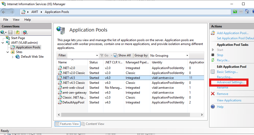254x135 pixels.
Task: Click the horizontal scrollbar thumb in pool list
Action: (x=125, y=115)
